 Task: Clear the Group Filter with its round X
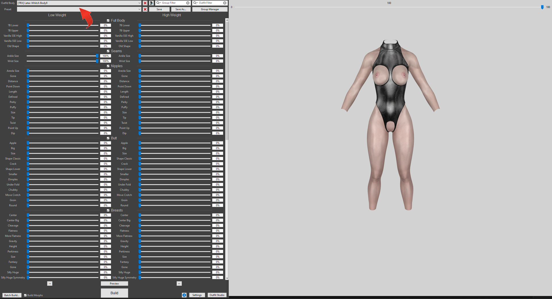pos(188,3)
